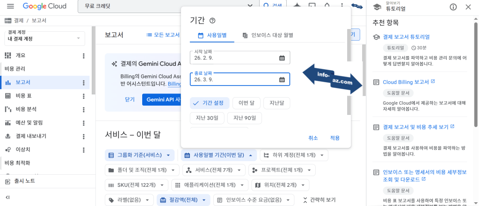Screen dimensions: 479x206
Task: Click the 비용 분석 icon
Action: pos(8,110)
